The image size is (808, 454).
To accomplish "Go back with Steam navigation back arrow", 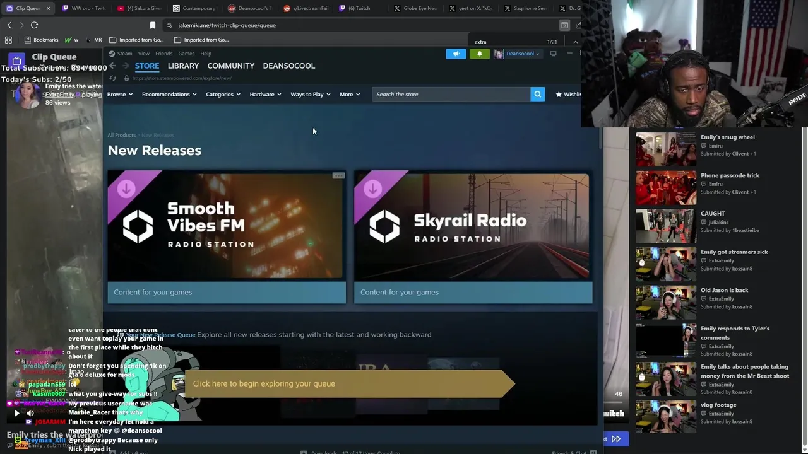I will [x=112, y=66].
